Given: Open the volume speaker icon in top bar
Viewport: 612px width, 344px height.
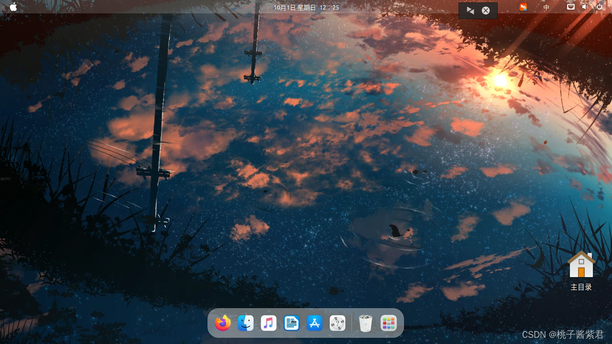Looking at the screenshot, I should [x=584, y=7].
